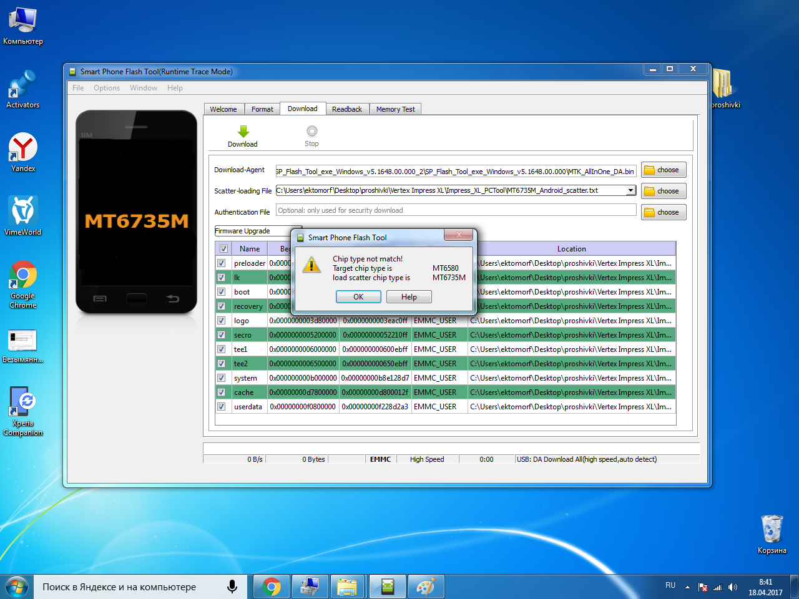Uncheck the lk partition checkbox
Screen dimensions: 799x599
(x=221, y=277)
